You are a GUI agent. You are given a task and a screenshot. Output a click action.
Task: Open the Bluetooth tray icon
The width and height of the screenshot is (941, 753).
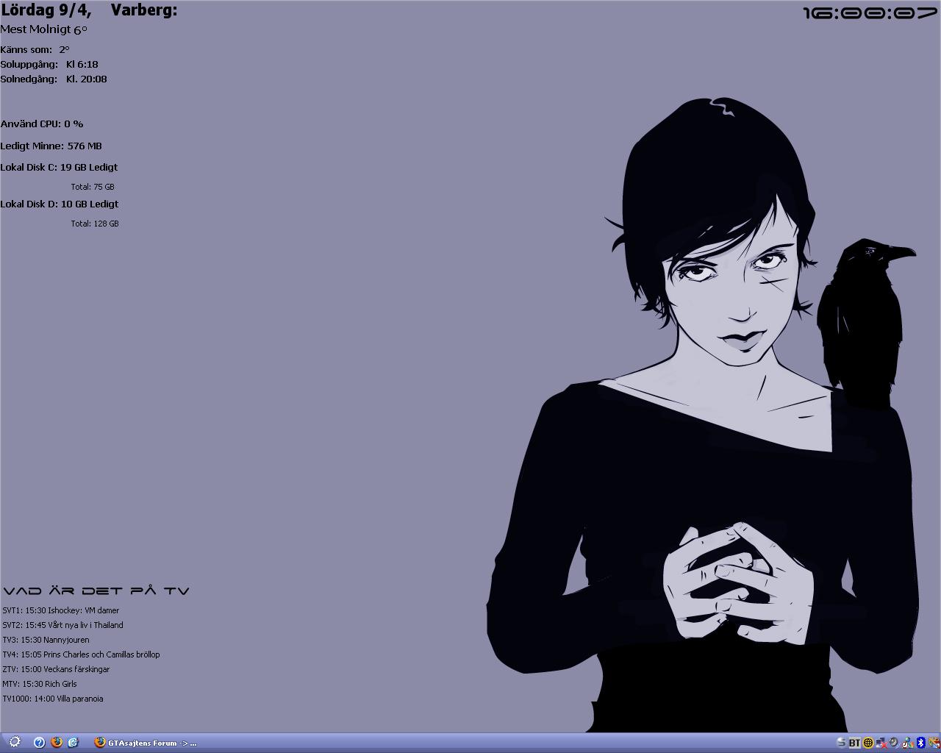(920, 743)
